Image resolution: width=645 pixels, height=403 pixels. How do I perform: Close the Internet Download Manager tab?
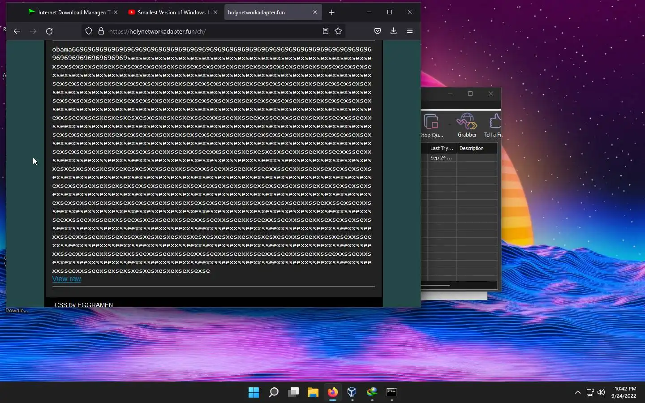pos(116,13)
